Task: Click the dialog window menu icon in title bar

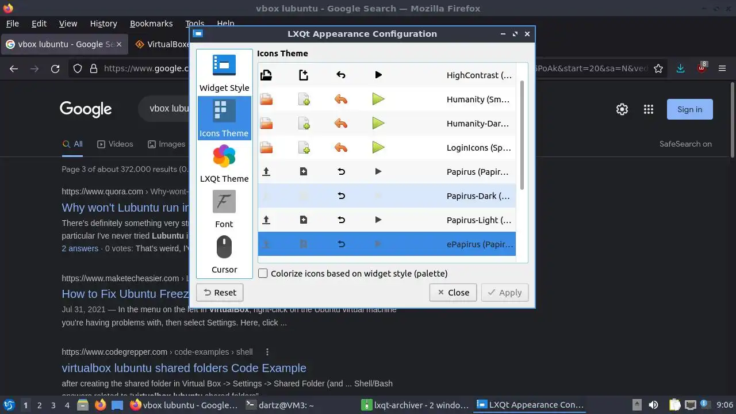Action: point(198,34)
